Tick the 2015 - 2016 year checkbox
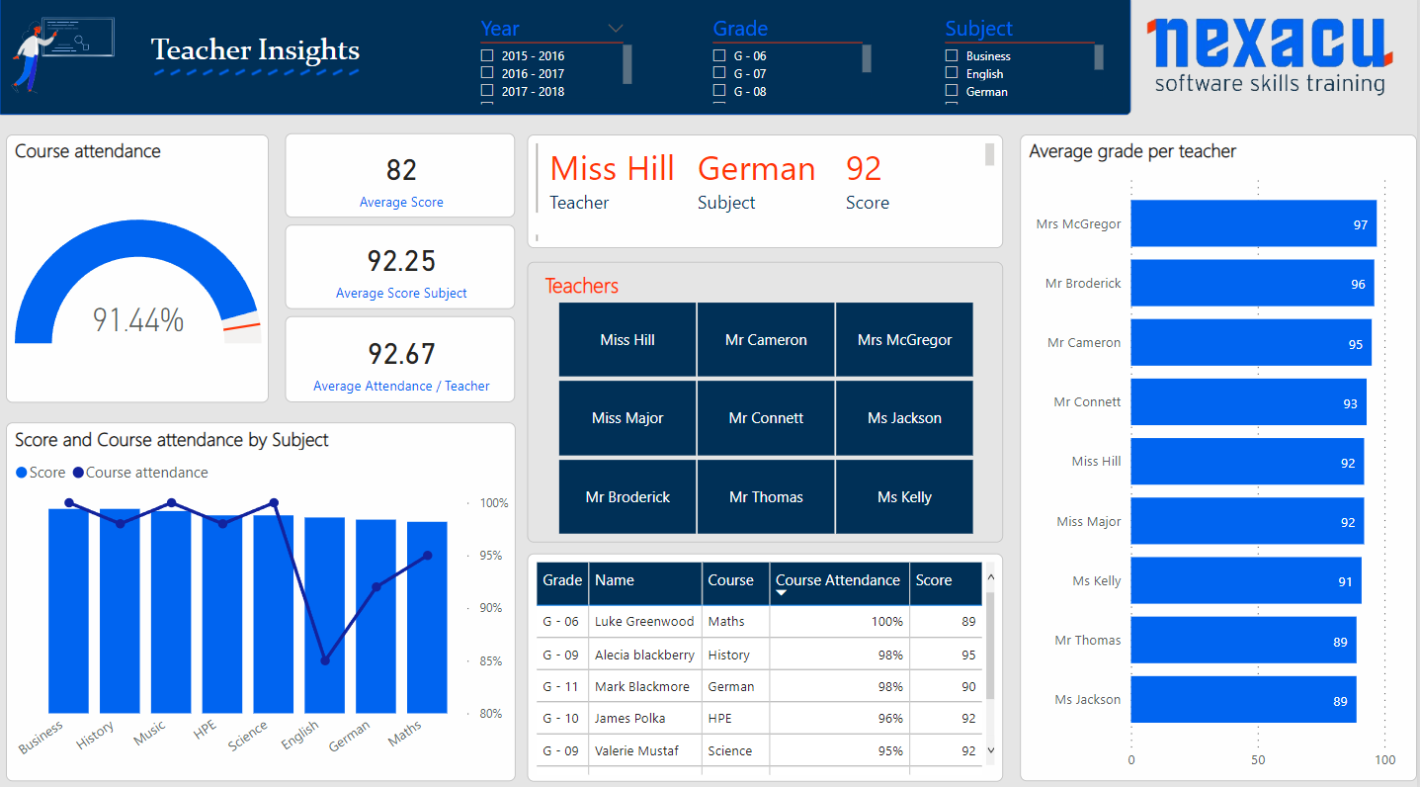The image size is (1420, 787). [487, 55]
